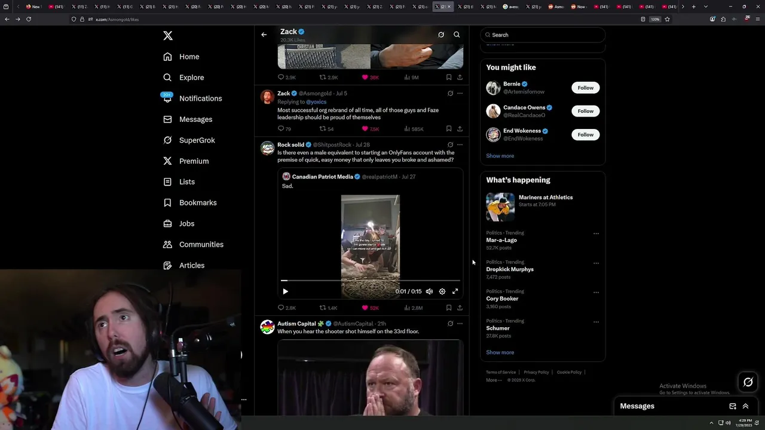Open more menu on Autism Capital post
Viewport: 765px width, 430px height.
[460, 324]
